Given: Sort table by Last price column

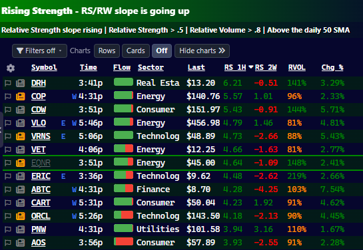Looking at the screenshot, I should tap(196, 67).
